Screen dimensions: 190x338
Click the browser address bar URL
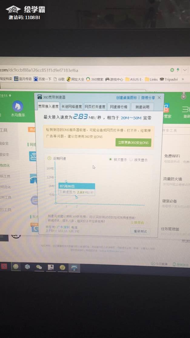[x=39, y=70]
